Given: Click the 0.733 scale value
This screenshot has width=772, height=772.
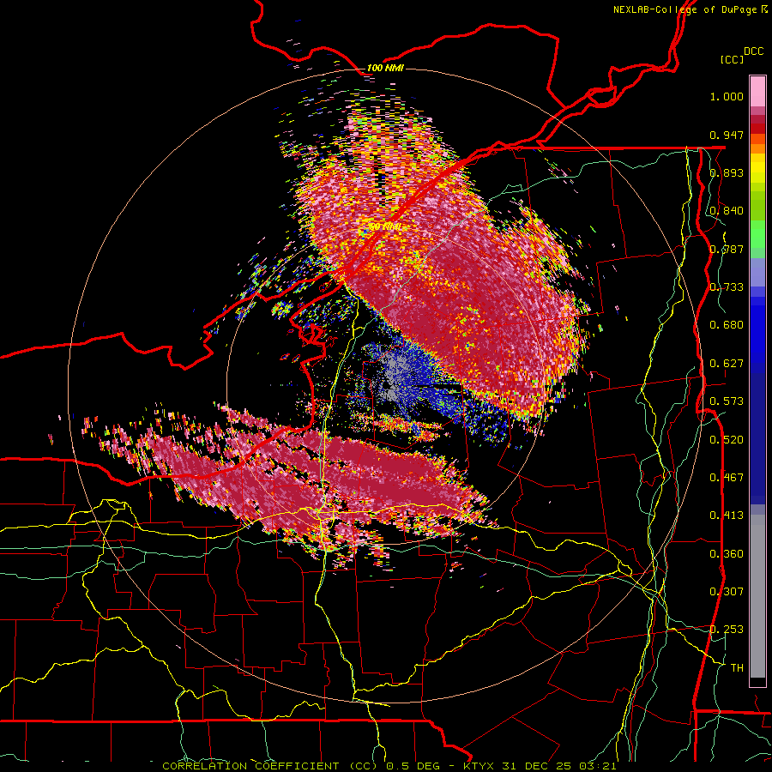Looking at the screenshot, I should tap(727, 287).
